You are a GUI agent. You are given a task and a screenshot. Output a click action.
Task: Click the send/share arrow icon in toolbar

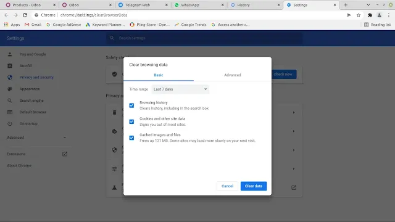coord(349,15)
